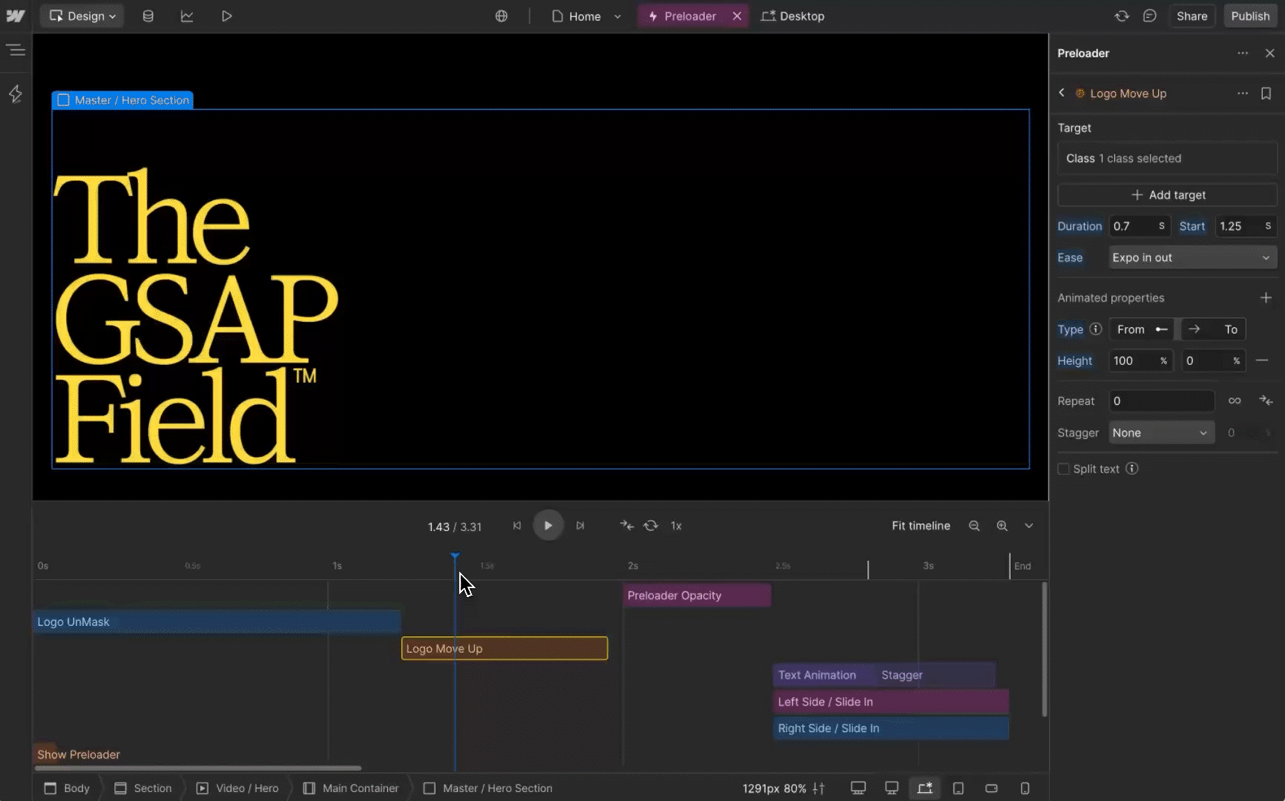1285x801 pixels.
Task: Open the Webflow logo menu
Action: pyautogui.click(x=16, y=16)
